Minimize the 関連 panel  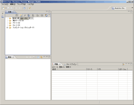coord(47,57)
